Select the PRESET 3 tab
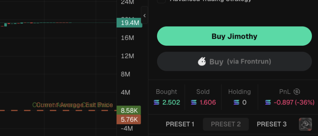 271,124
